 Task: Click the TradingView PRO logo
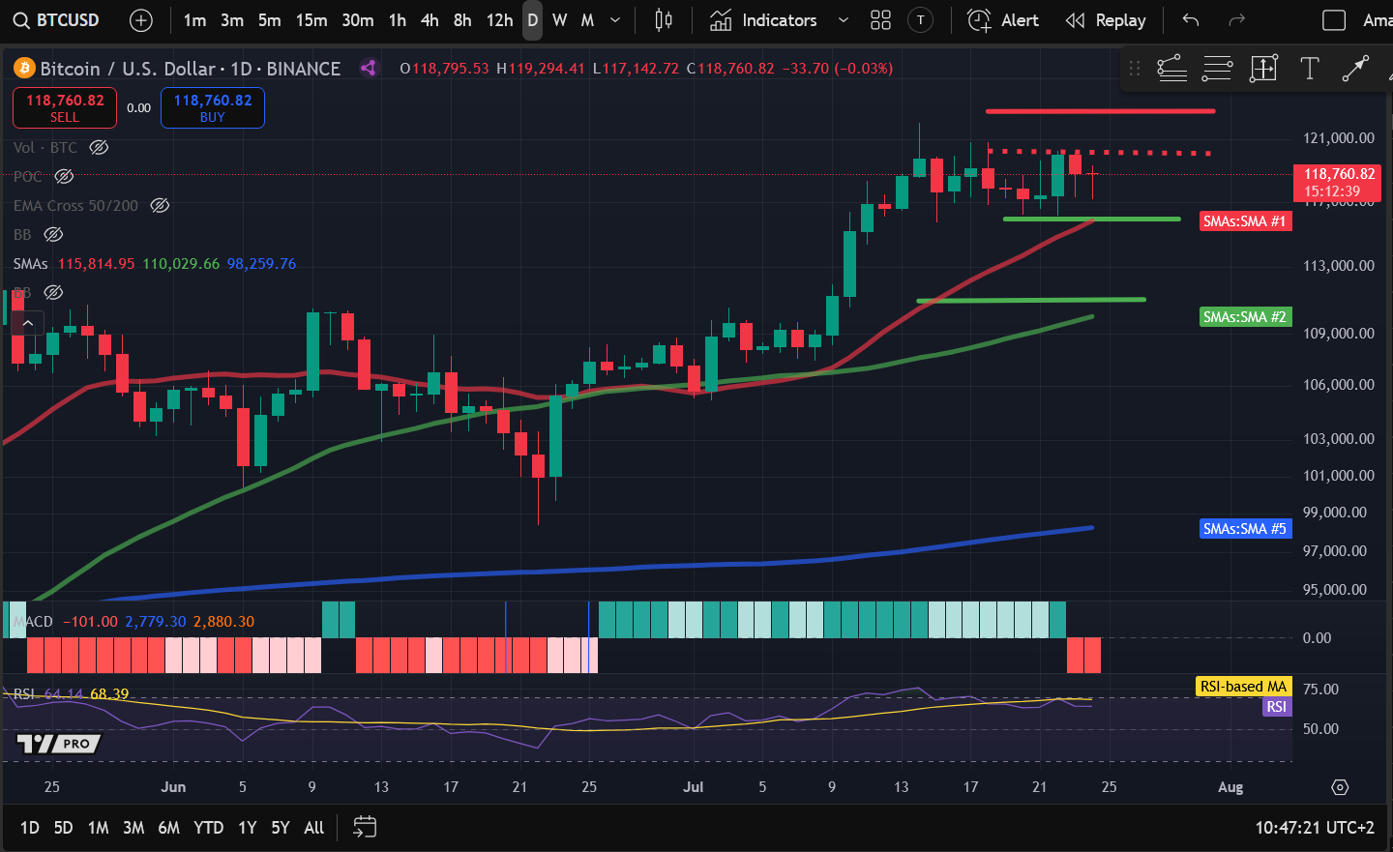(x=58, y=744)
